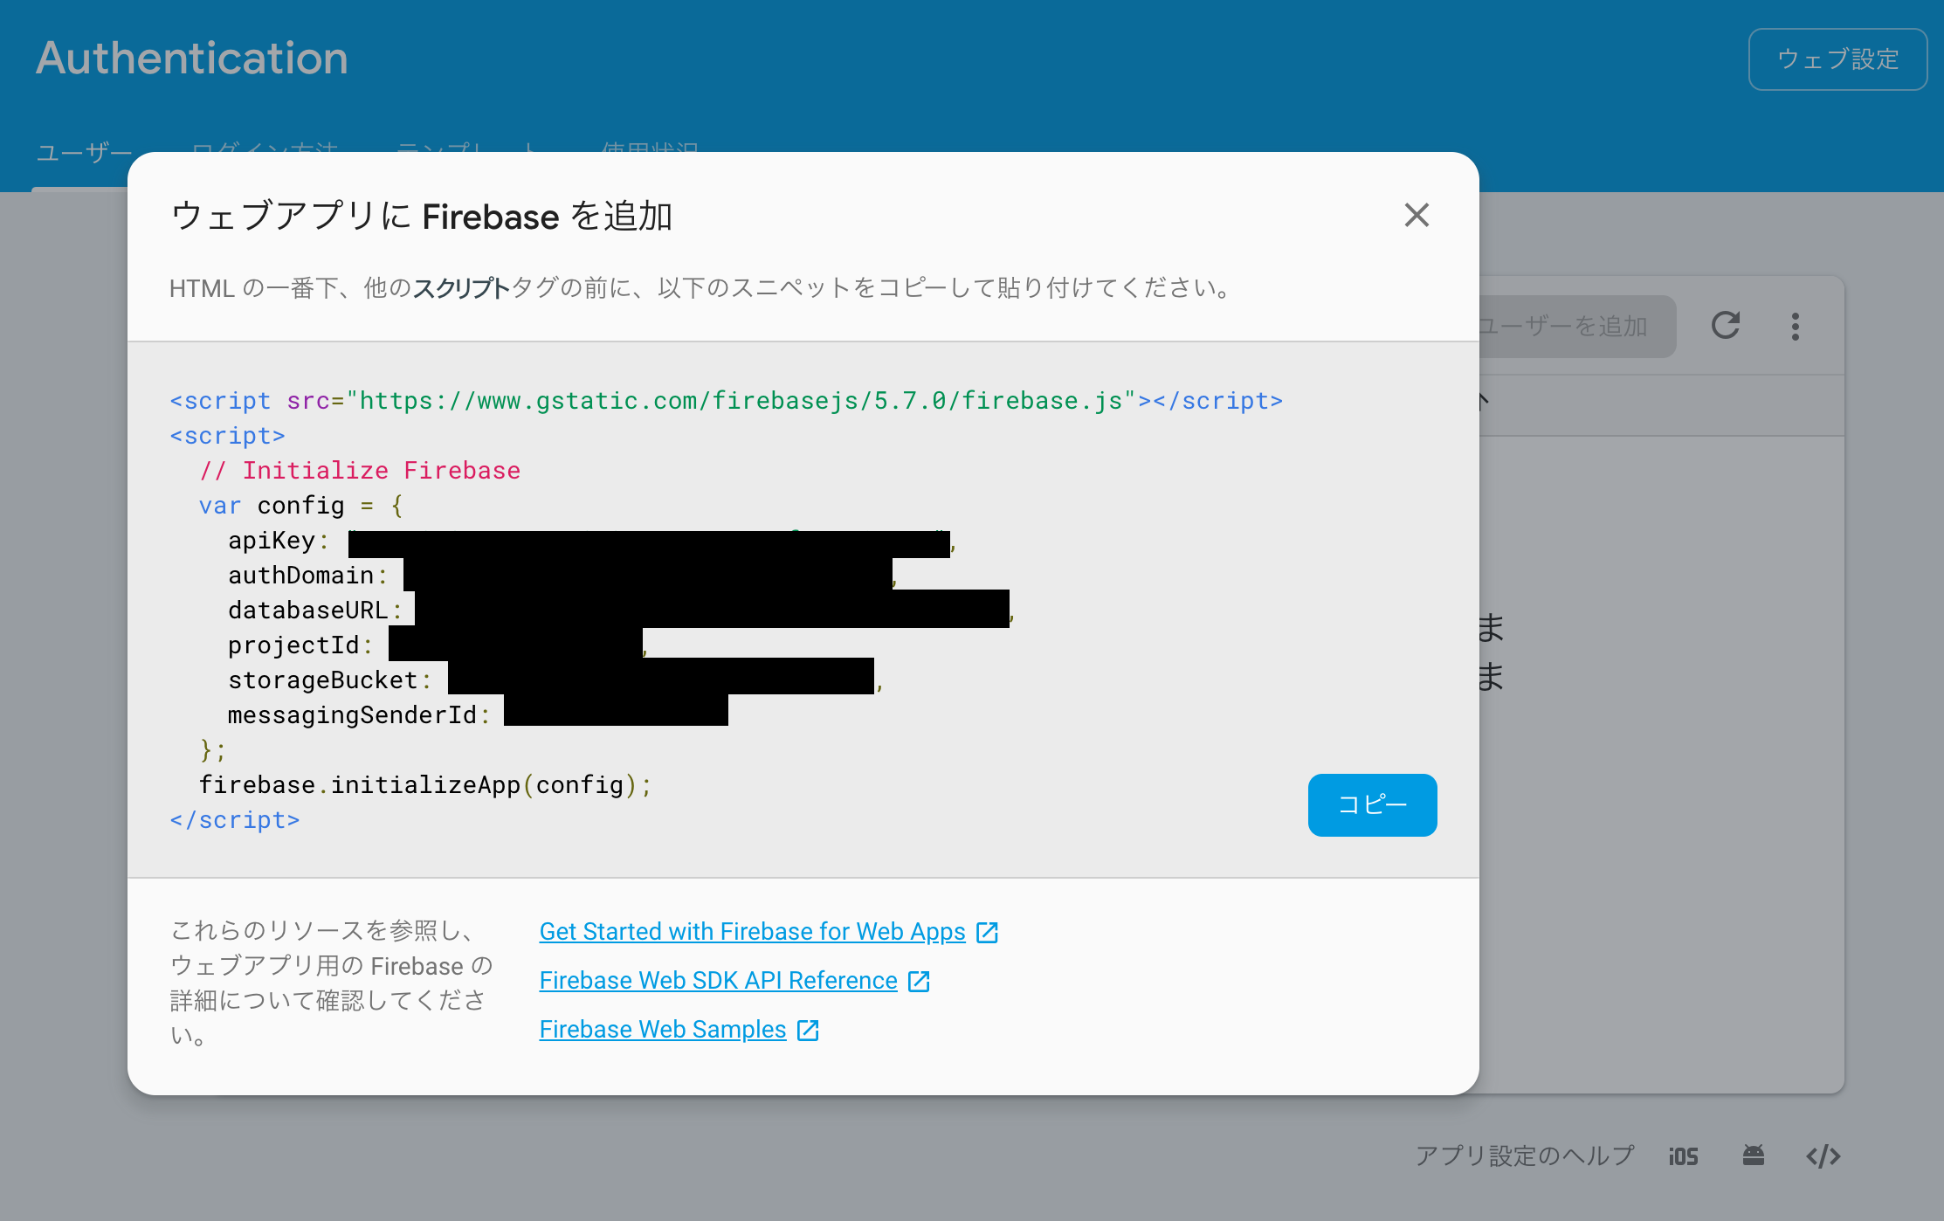
Task: Click external-link icon beside Web Samples
Action: [x=808, y=1030]
